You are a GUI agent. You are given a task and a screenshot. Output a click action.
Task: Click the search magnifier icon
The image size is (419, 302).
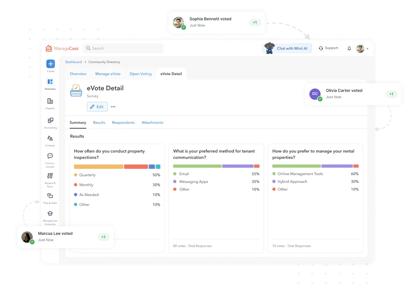(88, 49)
